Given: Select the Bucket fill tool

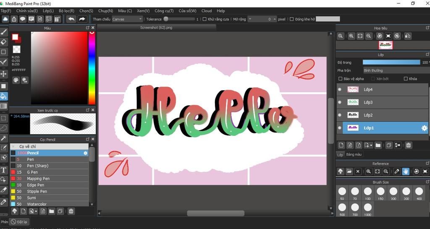Looking at the screenshot, I should (x=3, y=96).
